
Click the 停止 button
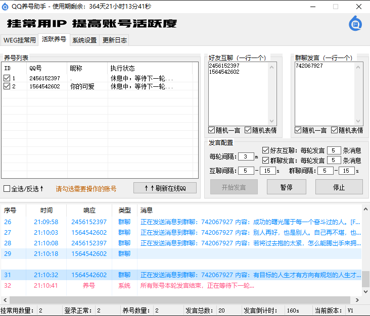pyautogui.click(x=339, y=187)
